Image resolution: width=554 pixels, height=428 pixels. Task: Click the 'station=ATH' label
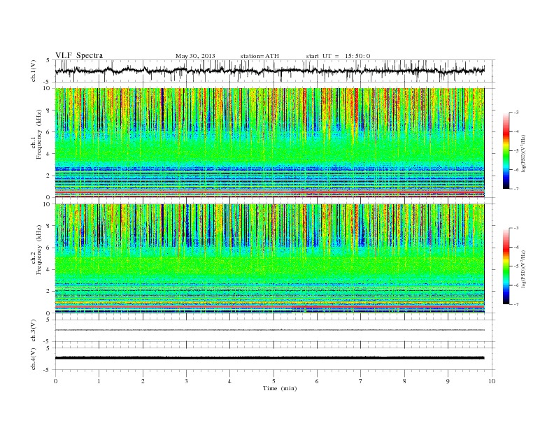coord(260,56)
